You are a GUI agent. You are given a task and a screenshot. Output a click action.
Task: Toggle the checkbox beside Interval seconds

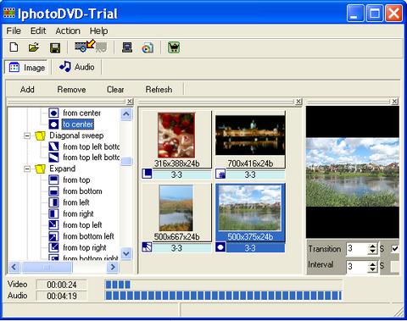click(395, 266)
